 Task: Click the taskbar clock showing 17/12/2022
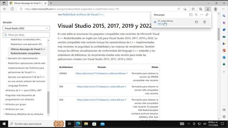[x=213, y=124]
